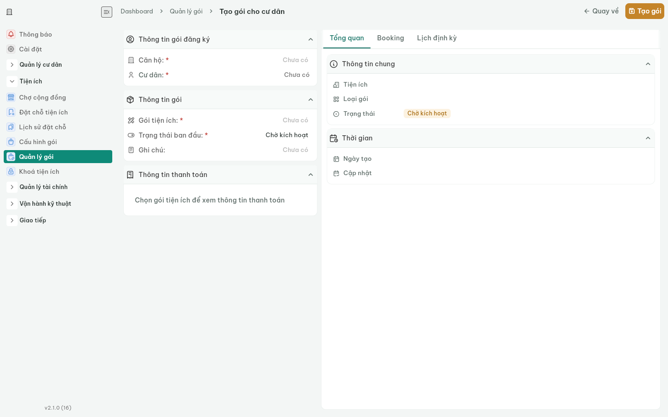
Task: Click the Tạo gói button
Action: (x=645, y=11)
